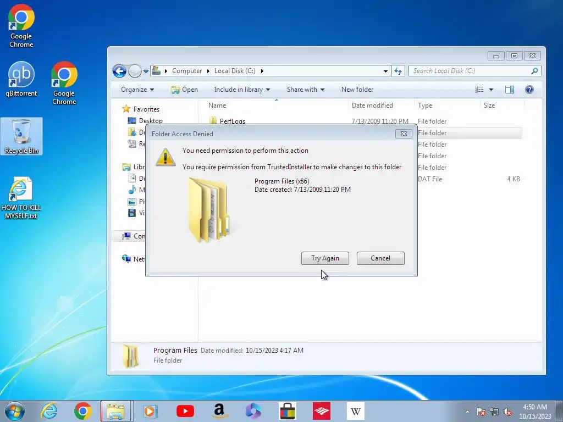
Task: Click the 4 KB size value
Action: click(x=514, y=179)
